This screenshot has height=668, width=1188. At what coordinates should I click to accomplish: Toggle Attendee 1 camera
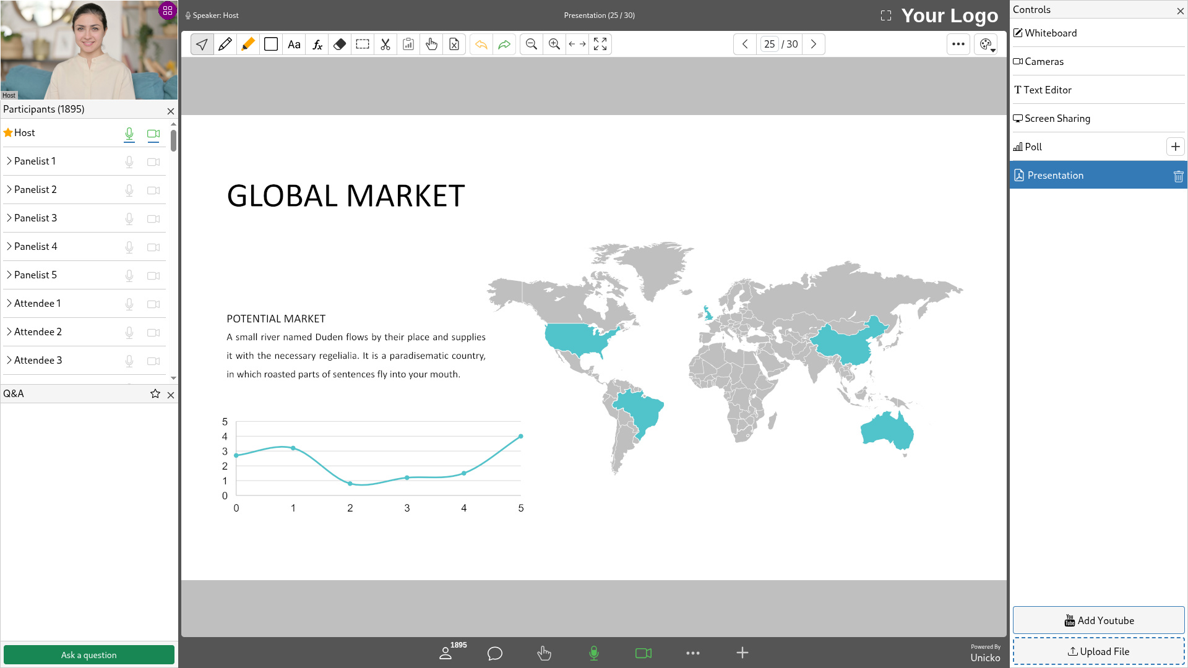click(153, 304)
